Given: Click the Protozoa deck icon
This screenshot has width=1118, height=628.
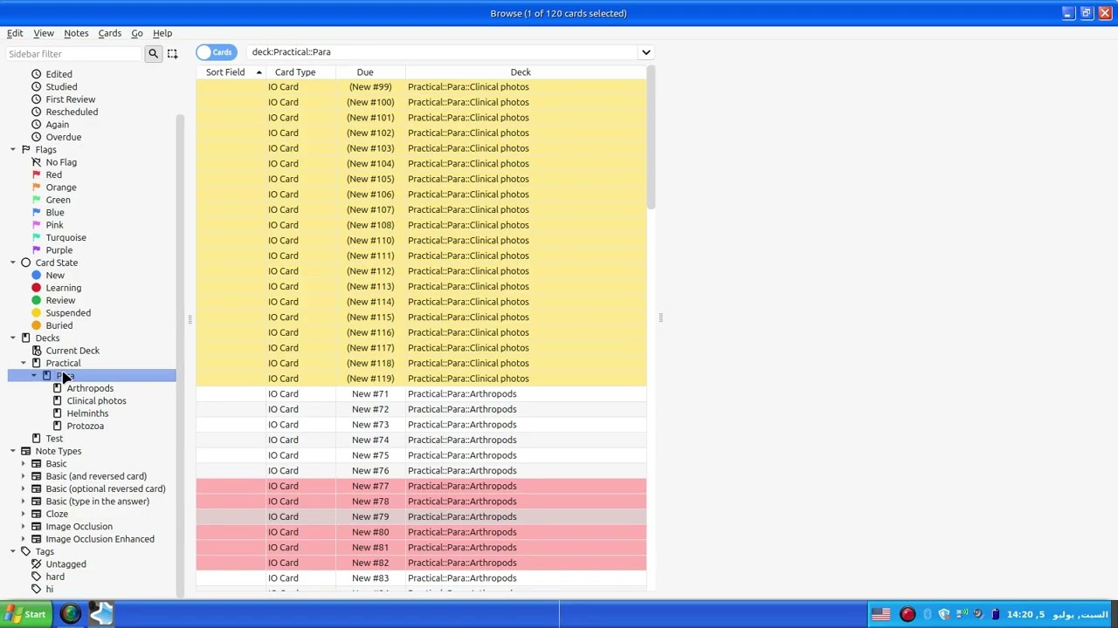Looking at the screenshot, I should point(57,427).
